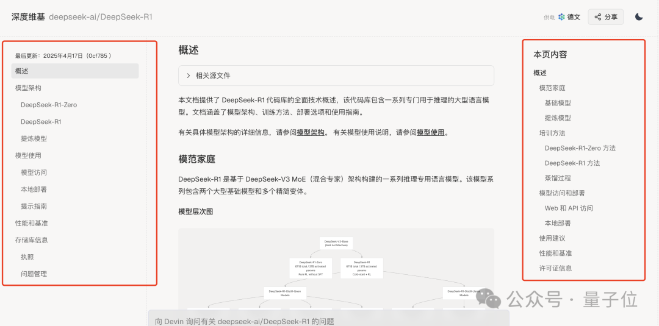659x326 pixels.
Task: Jump to 蒸馏过程 in the page outline
Action: 558,179
